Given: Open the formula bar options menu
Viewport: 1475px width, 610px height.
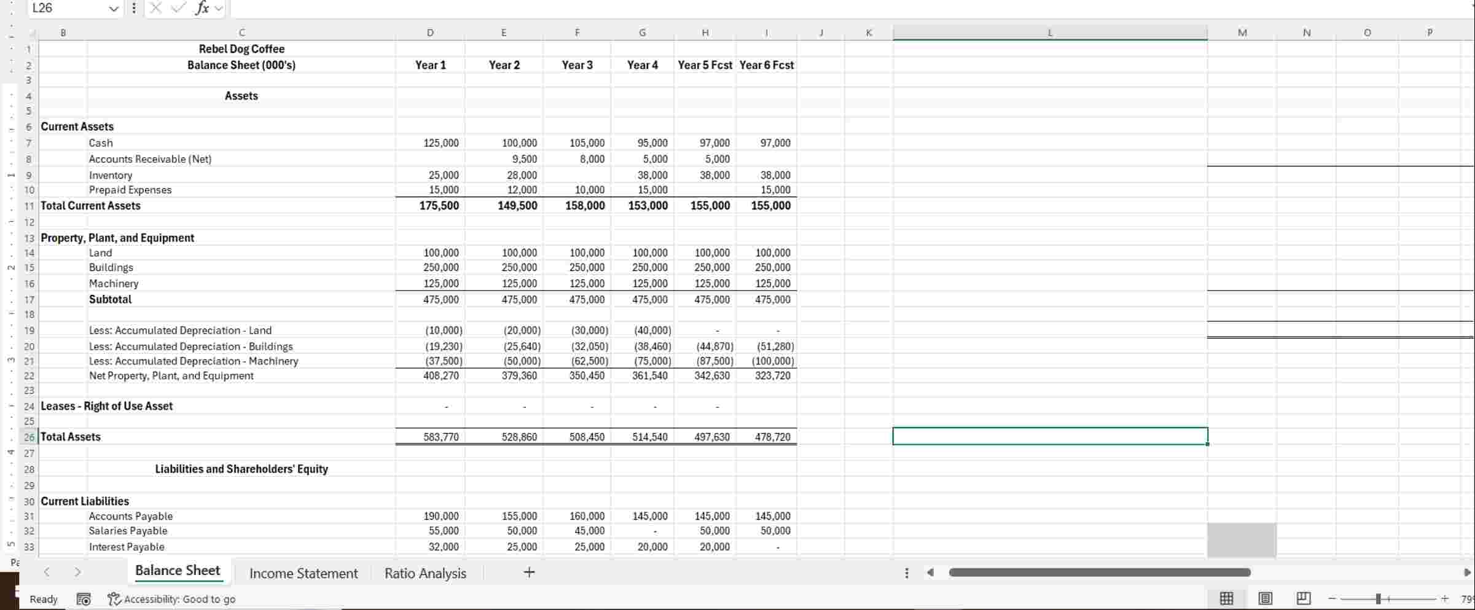Looking at the screenshot, I should coord(134,8).
